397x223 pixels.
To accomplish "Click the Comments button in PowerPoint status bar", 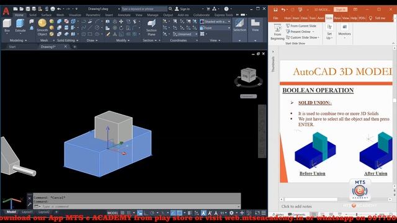I will 297,215.
